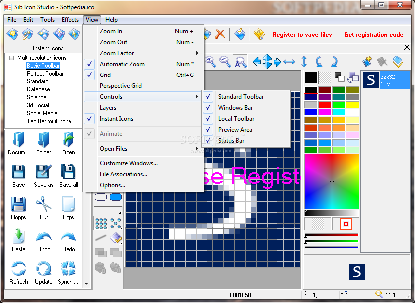415x303 pixels.
Task: Toggle Status Bar visibility
Action: pyautogui.click(x=246, y=141)
